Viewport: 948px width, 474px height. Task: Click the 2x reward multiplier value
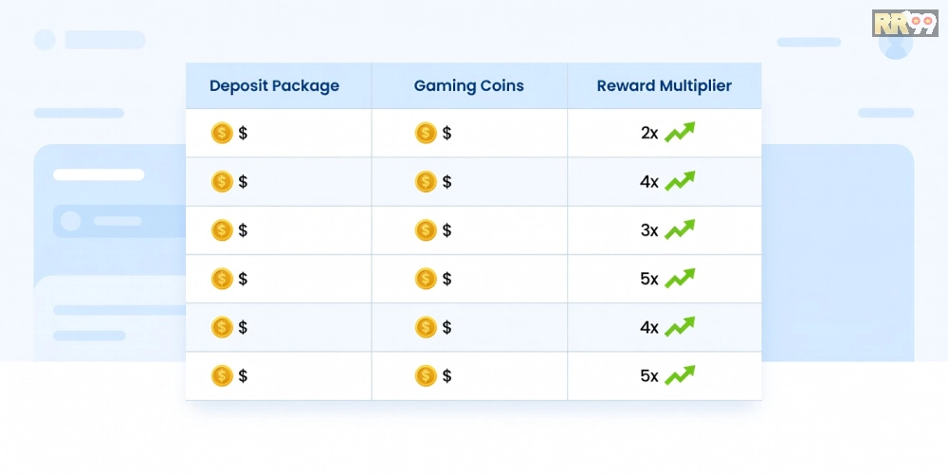[649, 134]
